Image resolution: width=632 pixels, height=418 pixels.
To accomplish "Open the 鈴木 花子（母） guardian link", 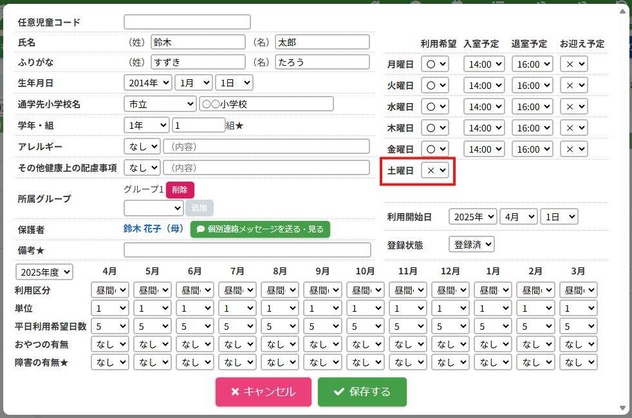I will [153, 229].
